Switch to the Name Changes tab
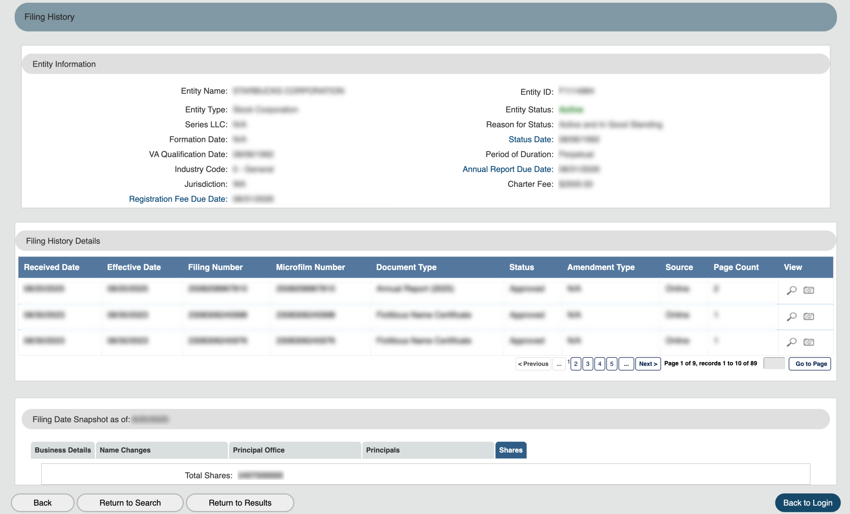Screen dimensions: 850x514 click(162, 450)
